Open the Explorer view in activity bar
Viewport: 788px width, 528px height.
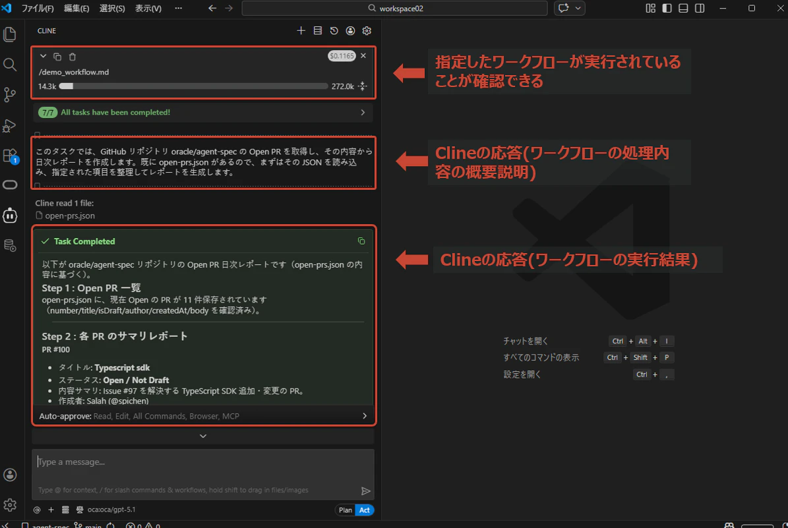coord(10,34)
